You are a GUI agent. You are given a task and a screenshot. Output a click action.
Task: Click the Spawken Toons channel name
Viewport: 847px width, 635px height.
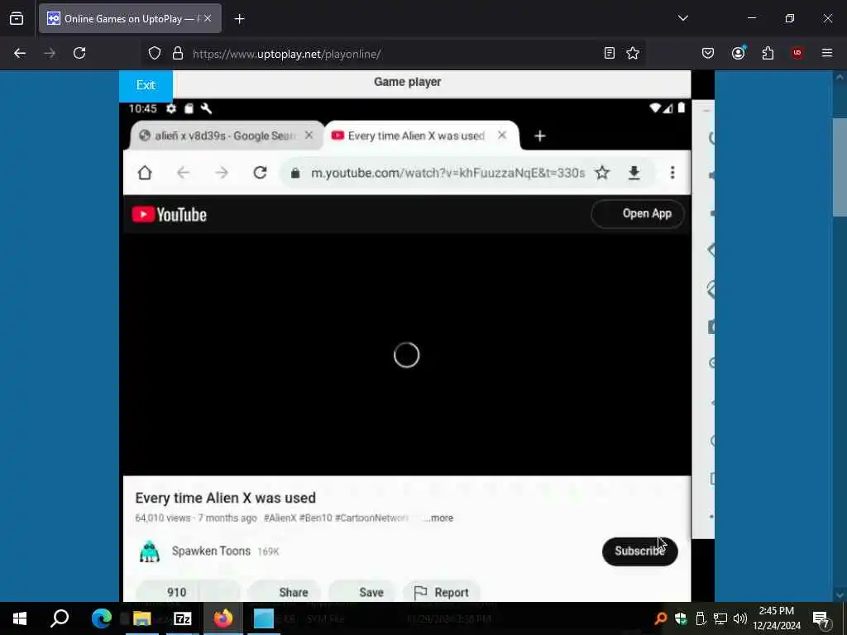click(x=211, y=551)
